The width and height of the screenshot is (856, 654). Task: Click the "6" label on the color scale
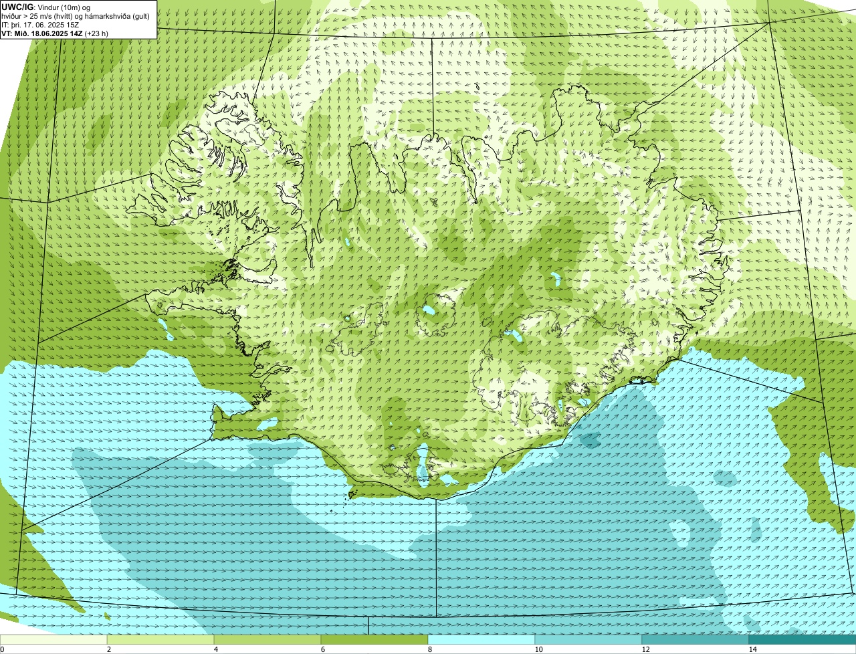pos(322,649)
